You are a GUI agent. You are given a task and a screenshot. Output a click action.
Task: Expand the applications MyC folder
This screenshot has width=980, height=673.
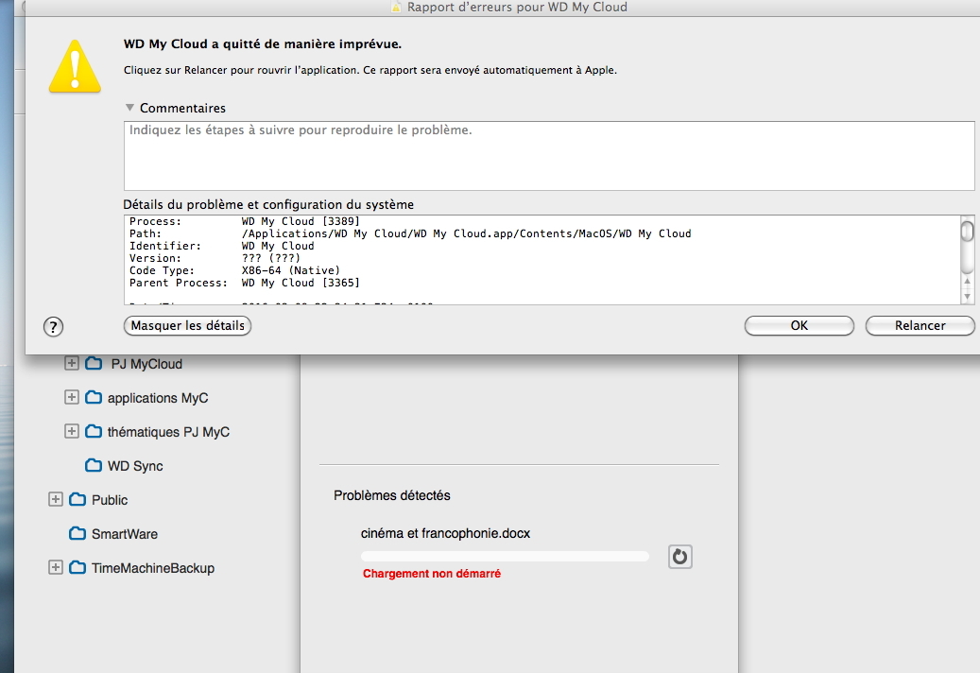click(x=72, y=397)
